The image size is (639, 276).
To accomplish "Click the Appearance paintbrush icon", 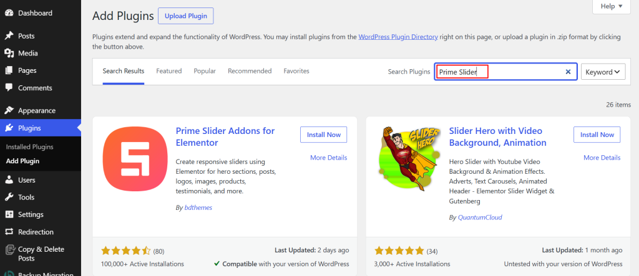I will [x=9, y=110].
